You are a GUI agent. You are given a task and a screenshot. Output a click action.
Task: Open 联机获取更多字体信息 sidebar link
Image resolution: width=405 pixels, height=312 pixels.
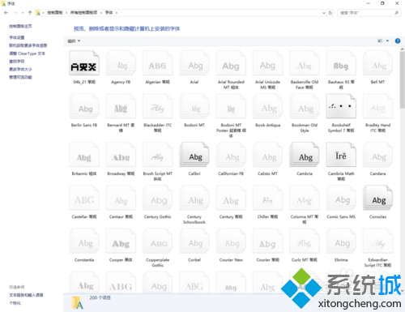coord(28,45)
